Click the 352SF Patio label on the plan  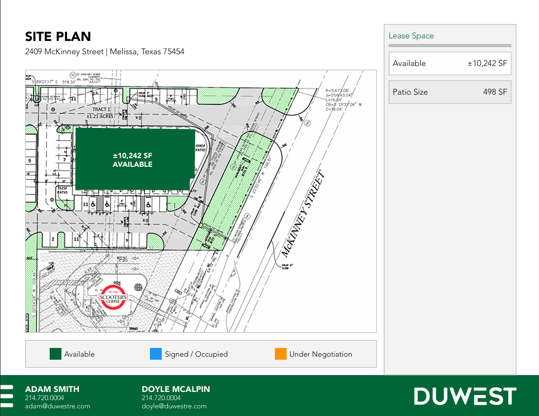pos(62,190)
